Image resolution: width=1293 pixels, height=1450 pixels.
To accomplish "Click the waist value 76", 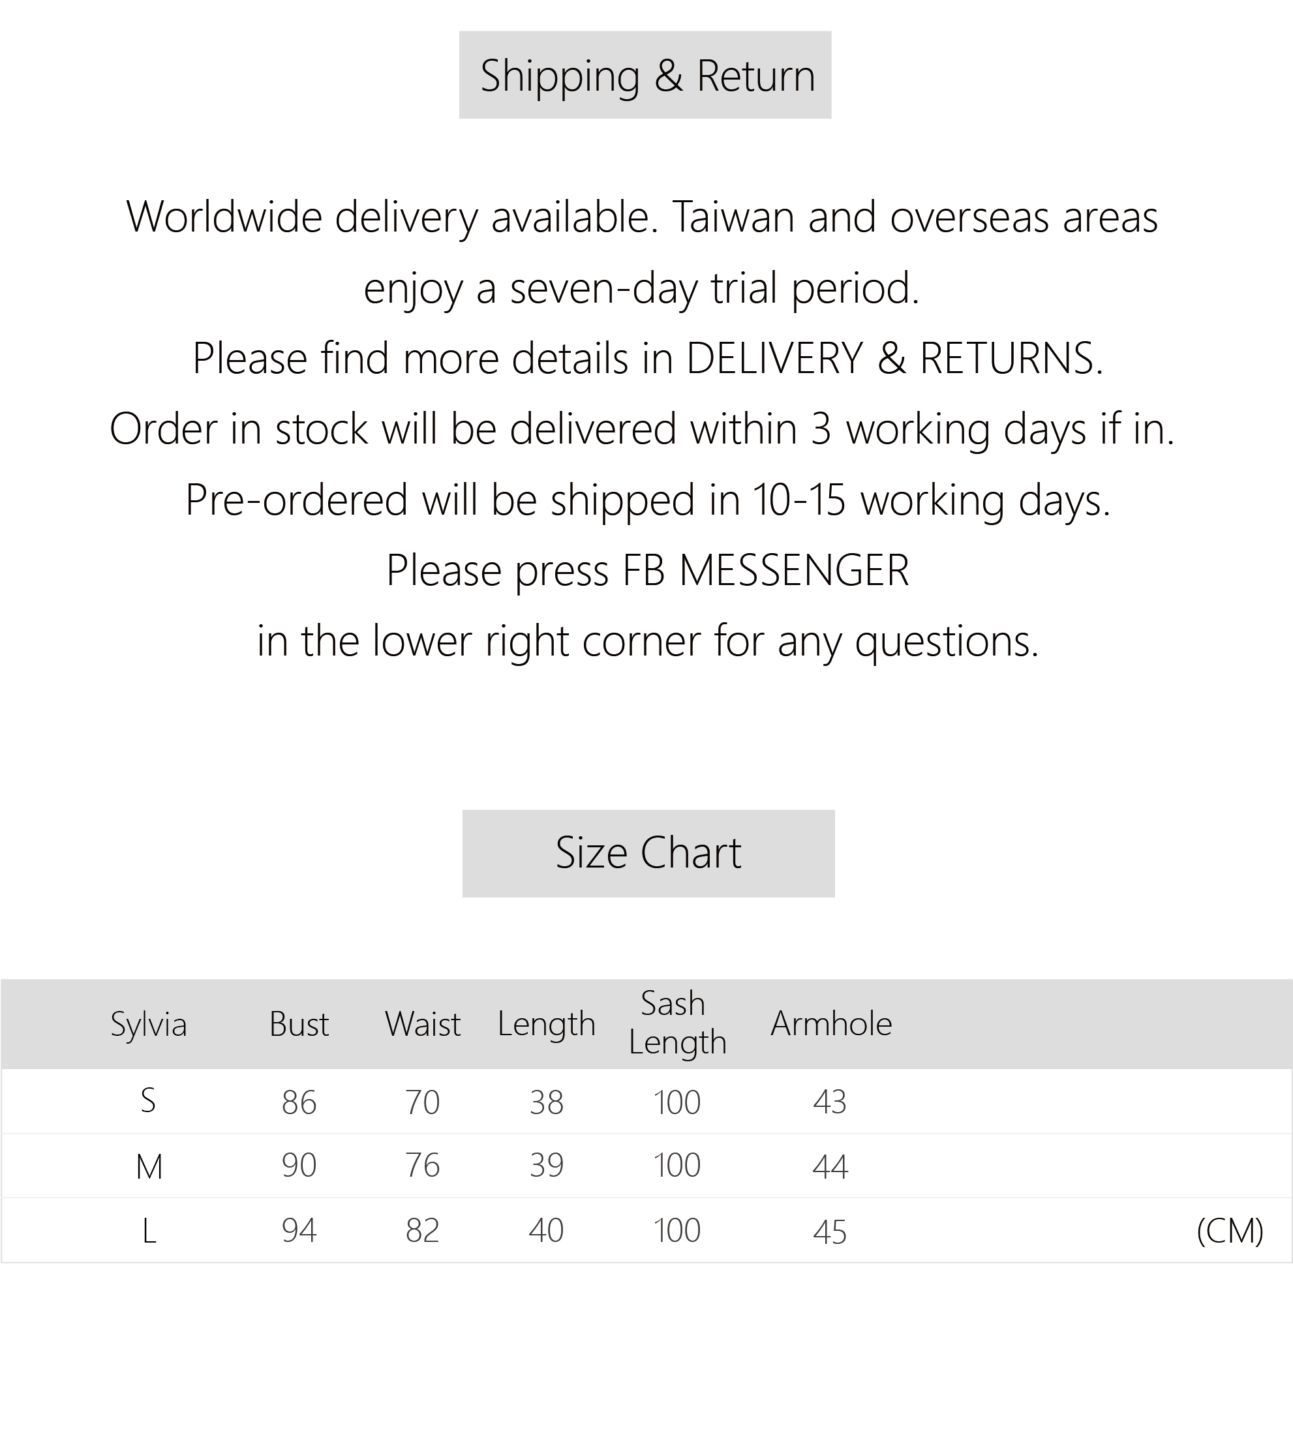I will point(423,1166).
